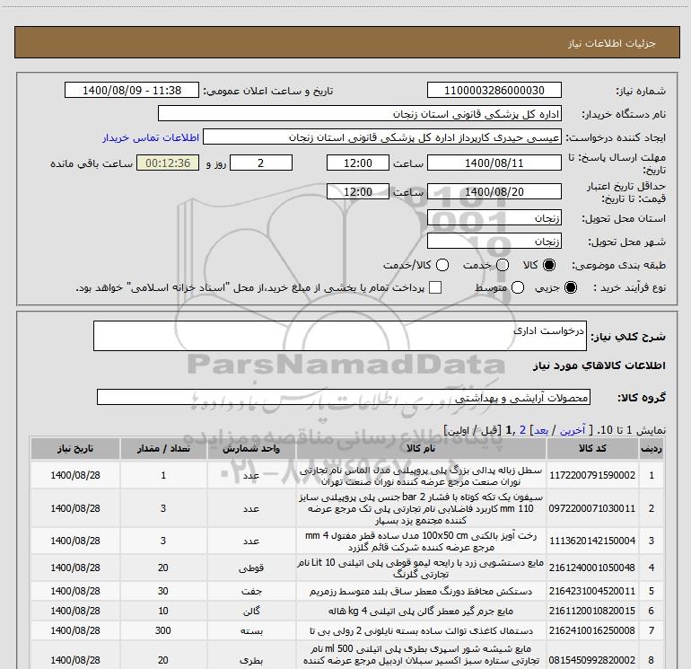Click unit بسته in row 7

tap(251, 631)
